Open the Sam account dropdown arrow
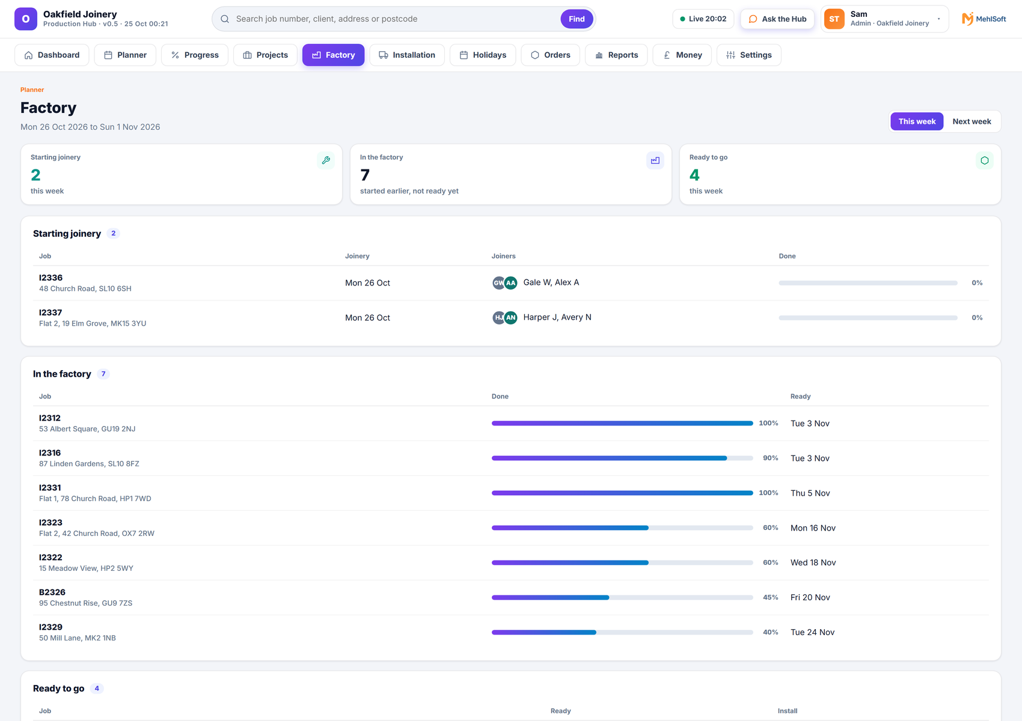The image size is (1022, 721). [938, 19]
